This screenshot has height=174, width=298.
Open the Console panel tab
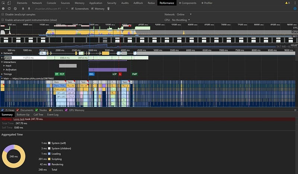(51, 3)
